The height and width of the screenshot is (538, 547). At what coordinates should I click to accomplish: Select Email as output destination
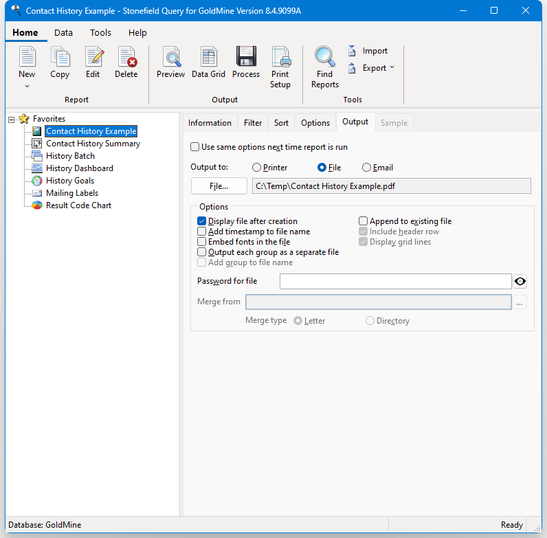(366, 168)
